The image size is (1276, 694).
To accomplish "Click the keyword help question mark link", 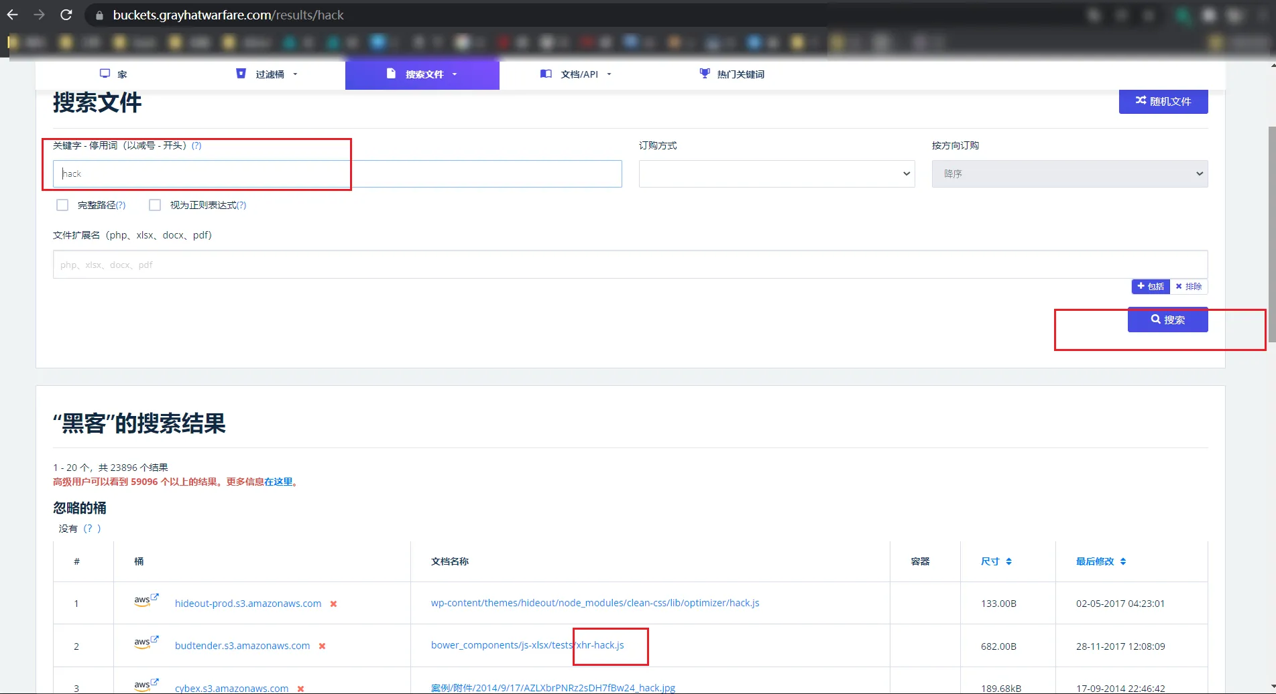I will tap(196, 145).
